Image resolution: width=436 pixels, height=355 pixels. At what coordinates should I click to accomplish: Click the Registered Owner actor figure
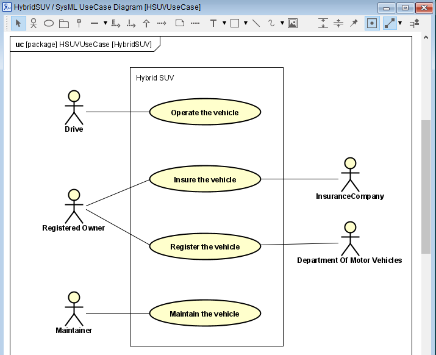pyautogui.click(x=74, y=207)
